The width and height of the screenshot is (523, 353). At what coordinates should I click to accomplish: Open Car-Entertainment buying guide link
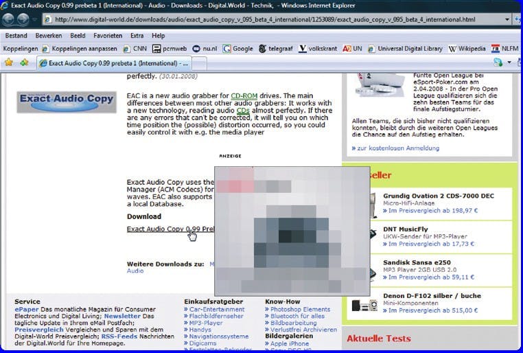coord(217,309)
